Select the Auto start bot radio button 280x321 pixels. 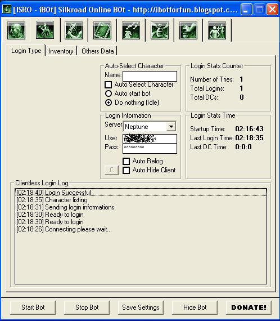pyautogui.click(x=109, y=93)
